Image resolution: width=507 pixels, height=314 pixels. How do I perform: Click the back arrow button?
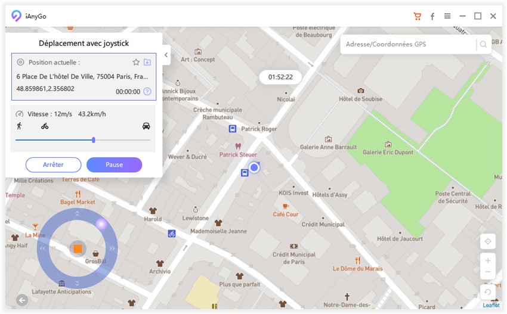tap(22, 300)
